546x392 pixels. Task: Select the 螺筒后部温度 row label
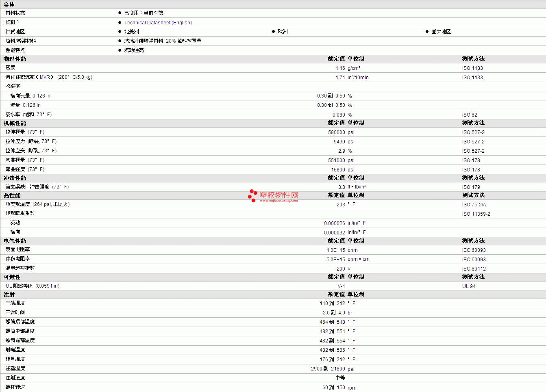[20, 322]
